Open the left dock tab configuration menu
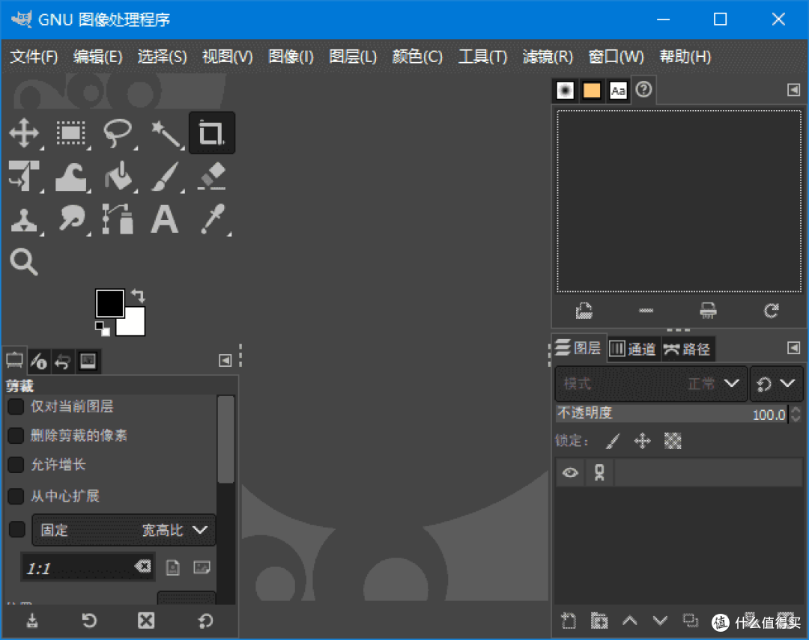The image size is (809, 640). 225,361
